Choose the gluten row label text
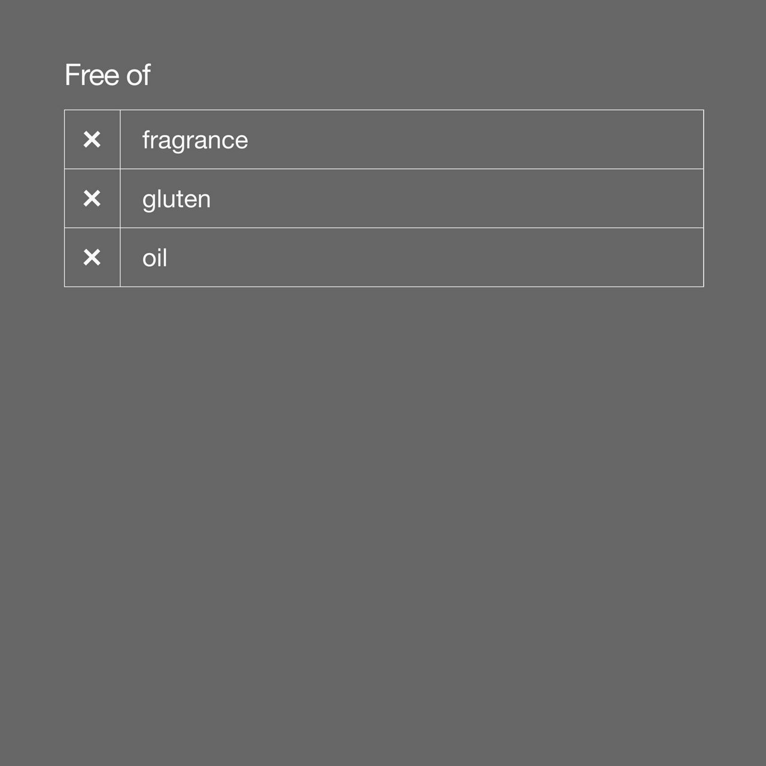 pyautogui.click(x=177, y=200)
